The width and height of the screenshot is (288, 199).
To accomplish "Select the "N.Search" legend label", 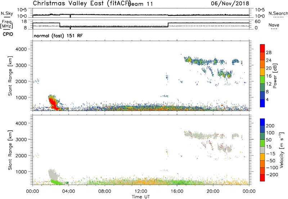I will [x=278, y=13].
